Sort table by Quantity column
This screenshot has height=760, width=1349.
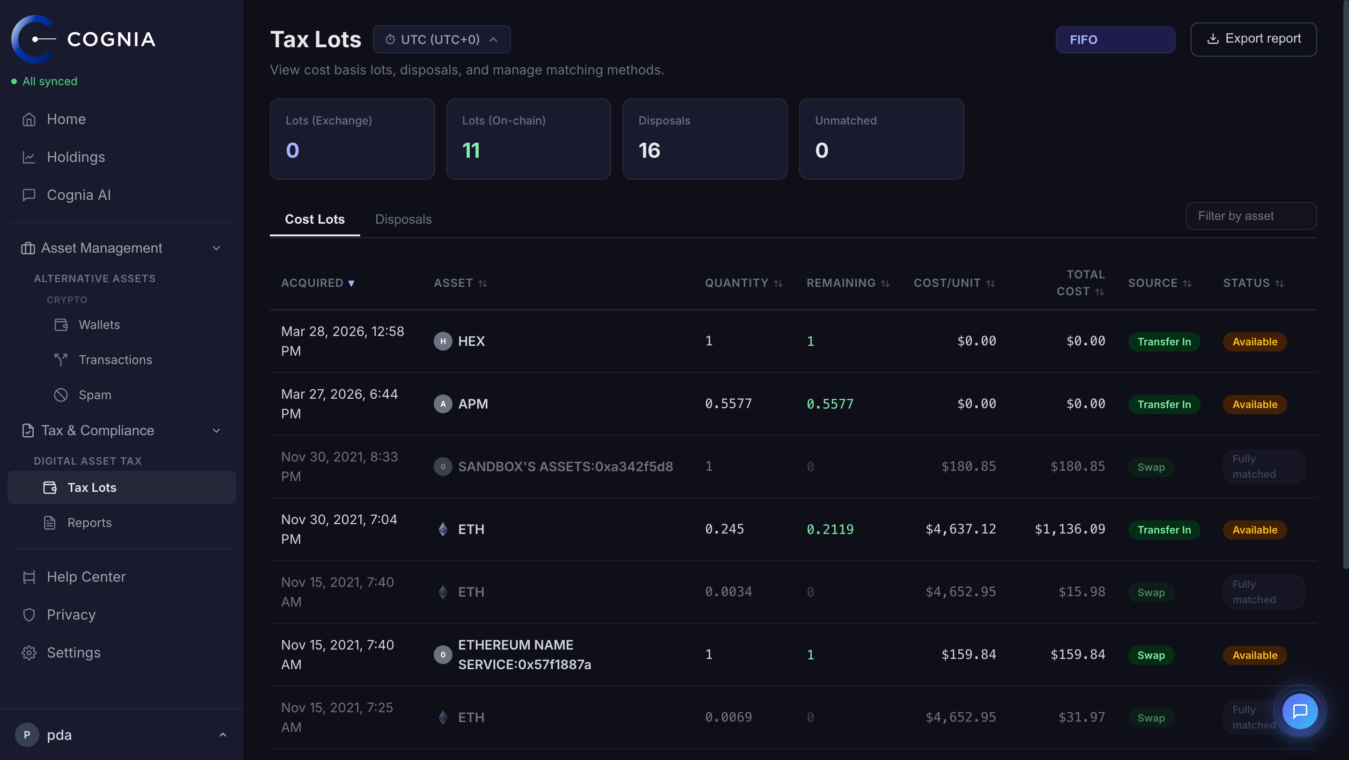[x=744, y=283]
